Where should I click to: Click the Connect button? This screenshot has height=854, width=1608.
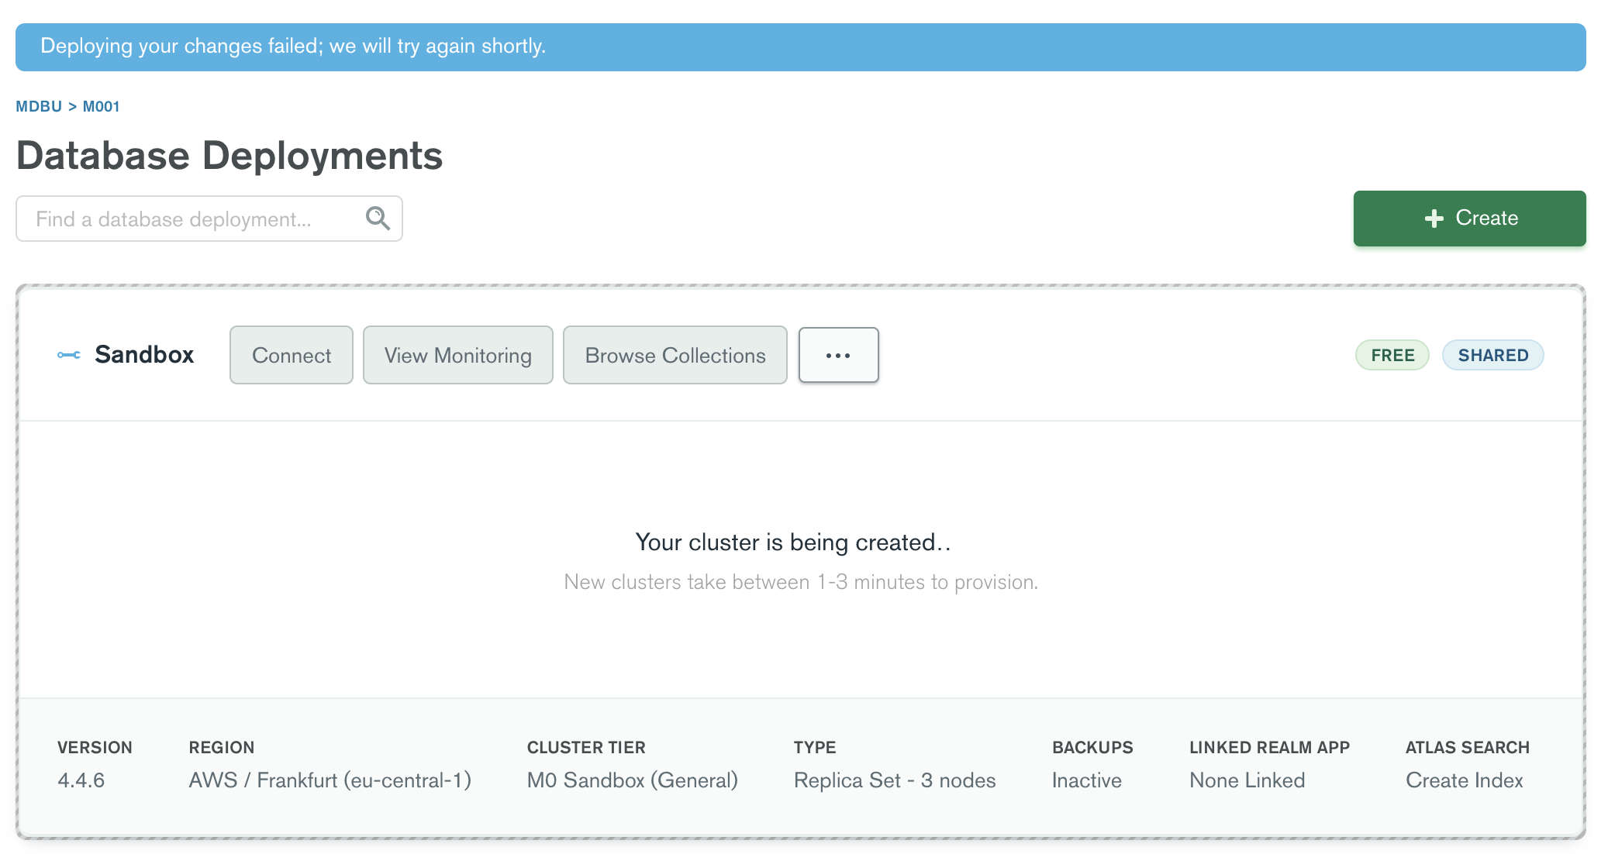click(292, 355)
